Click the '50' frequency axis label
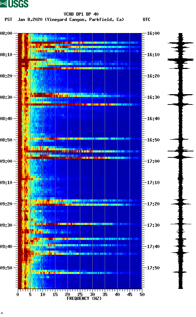Viewport: 196px width, 317px height. [142, 295]
